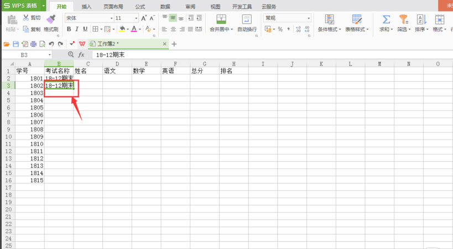Expand the number format dropdown (常规)
The image size is (453, 249).
(x=309, y=18)
